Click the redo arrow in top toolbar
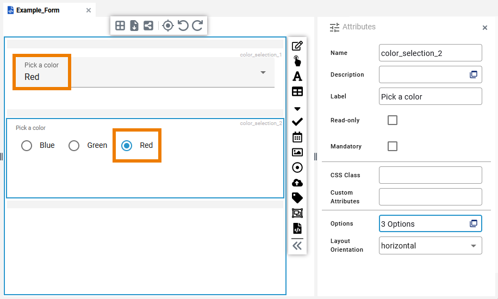This screenshot has height=299, width=498. click(197, 26)
